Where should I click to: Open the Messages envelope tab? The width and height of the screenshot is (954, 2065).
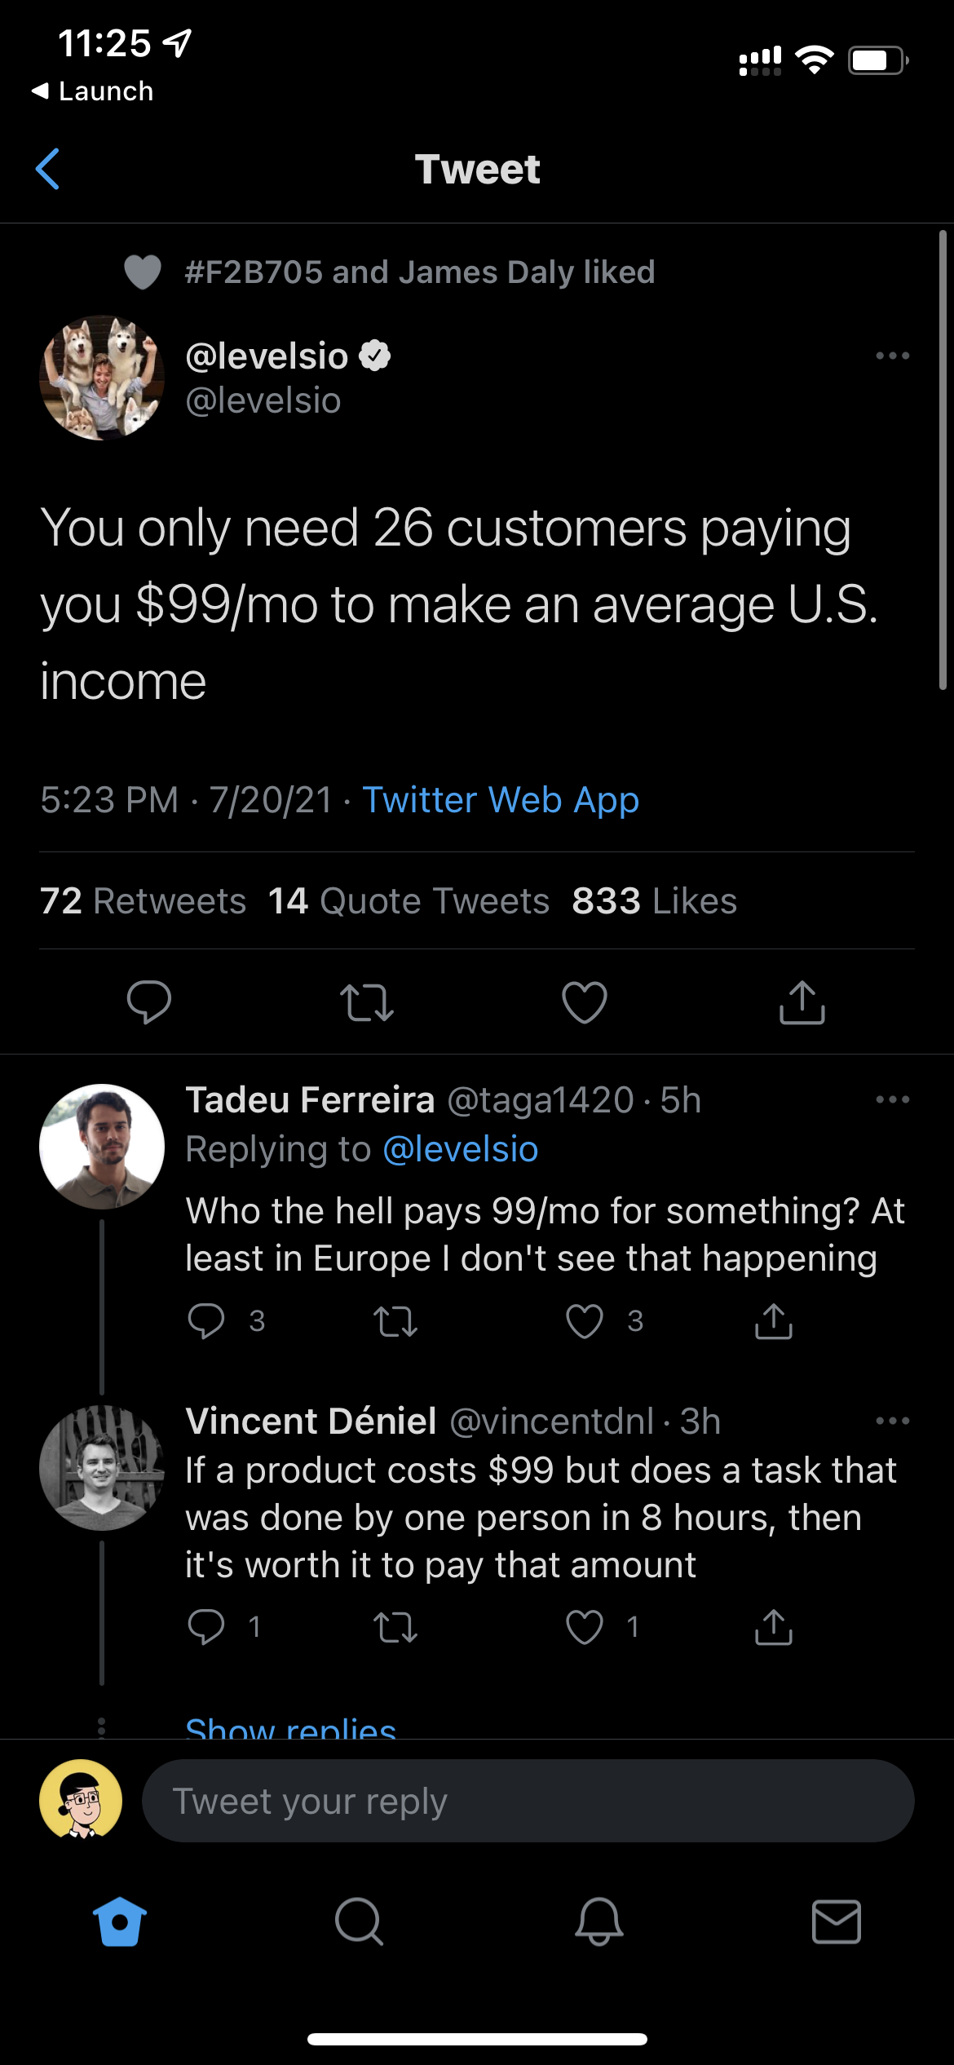tap(837, 1921)
